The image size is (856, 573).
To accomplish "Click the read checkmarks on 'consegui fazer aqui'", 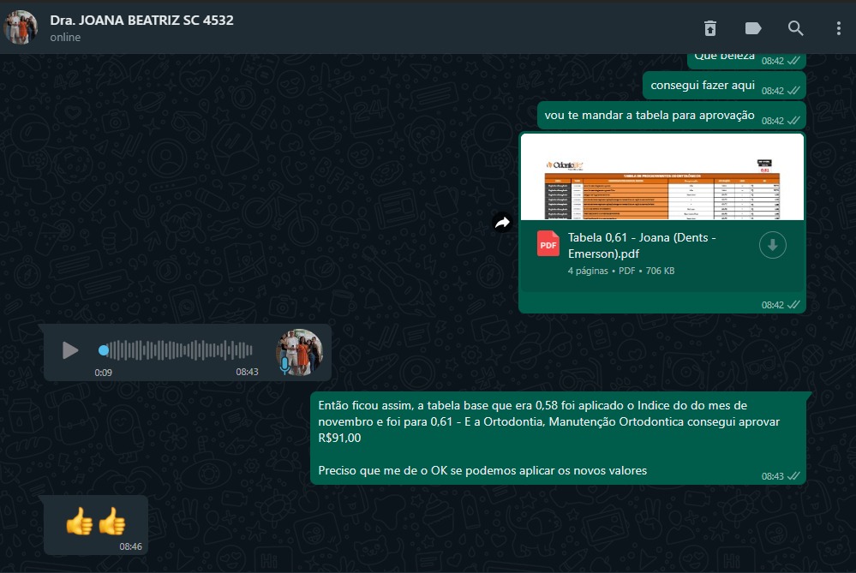I will pos(793,91).
